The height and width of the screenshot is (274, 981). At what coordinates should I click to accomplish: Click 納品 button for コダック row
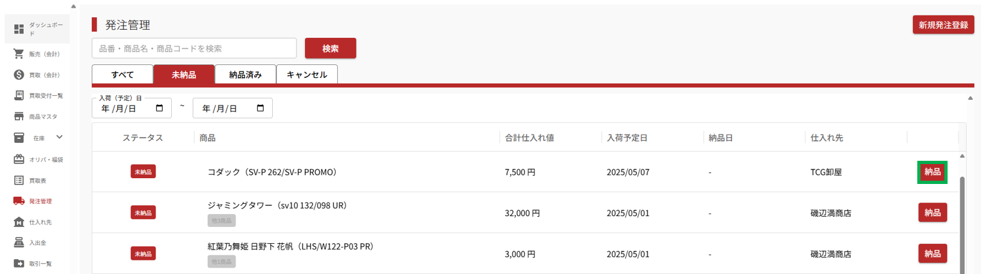coord(932,172)
